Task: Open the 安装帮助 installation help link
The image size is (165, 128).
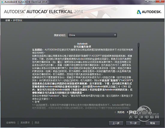Action: [11, 123]
